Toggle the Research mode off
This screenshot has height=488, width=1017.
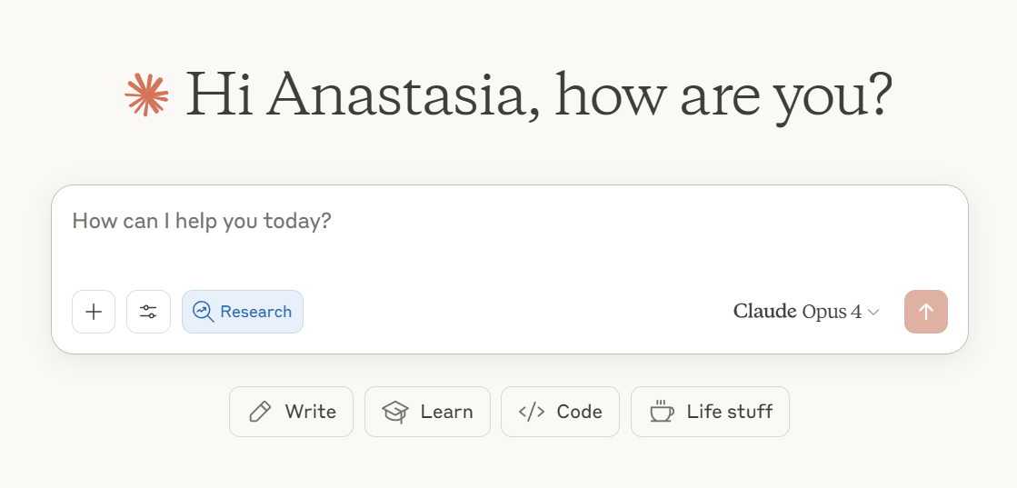243,312
